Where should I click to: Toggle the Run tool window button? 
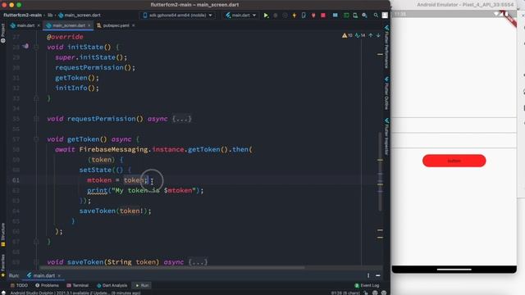pos(142,285)
